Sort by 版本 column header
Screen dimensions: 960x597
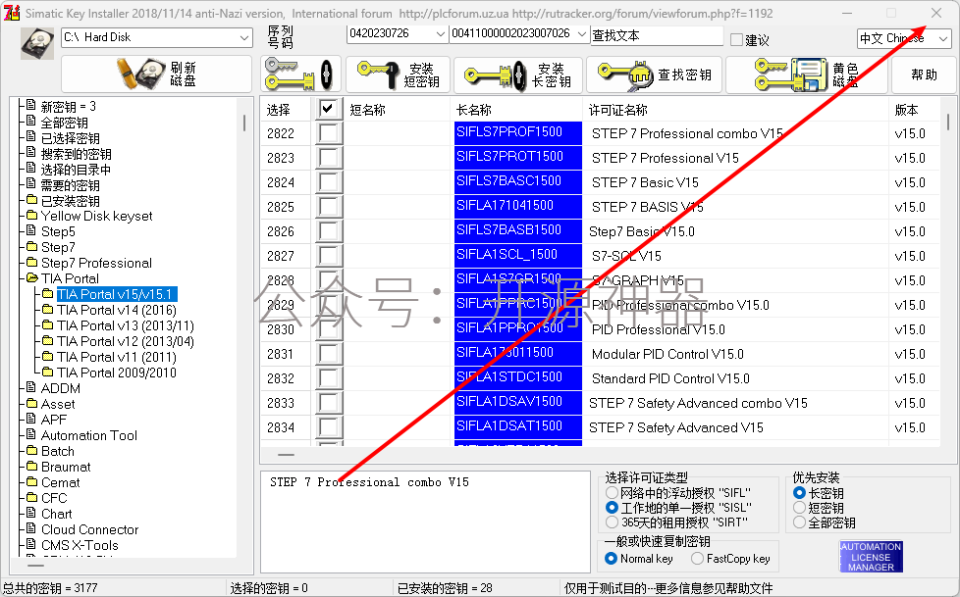(913, 110)
